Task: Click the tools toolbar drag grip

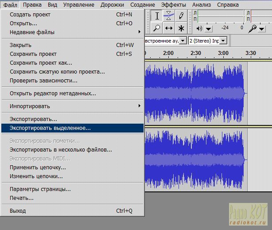Action: [x=148, y=22]
